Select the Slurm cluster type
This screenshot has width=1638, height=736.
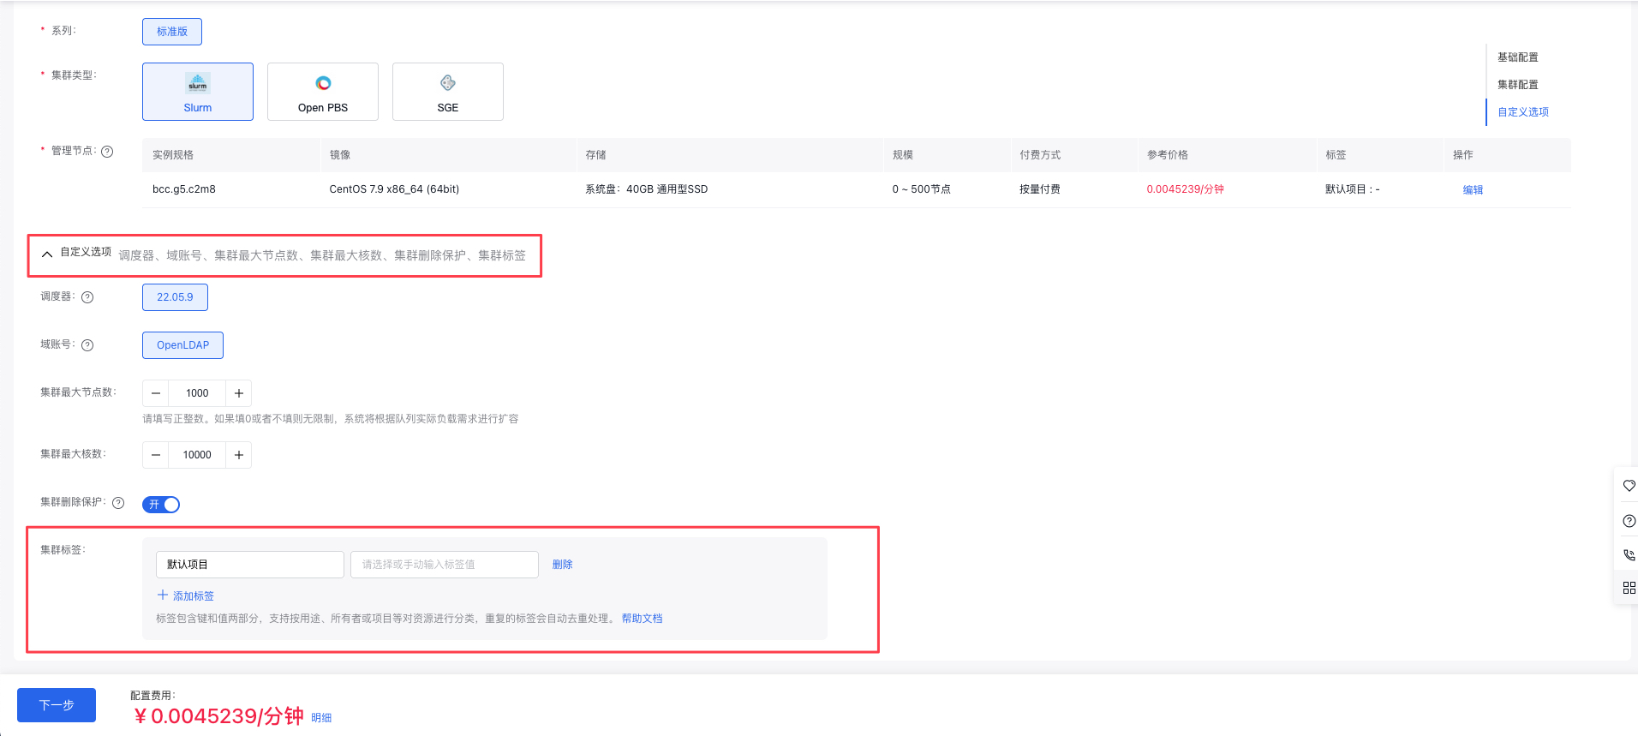(198, 92)
